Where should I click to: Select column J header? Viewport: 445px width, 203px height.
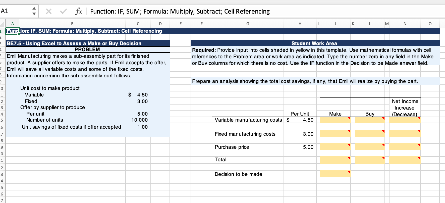335,24
